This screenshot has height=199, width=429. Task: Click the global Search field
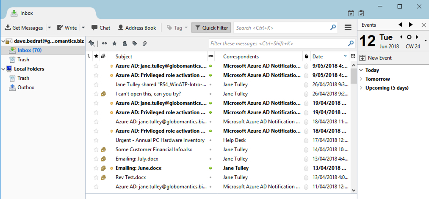285,28
